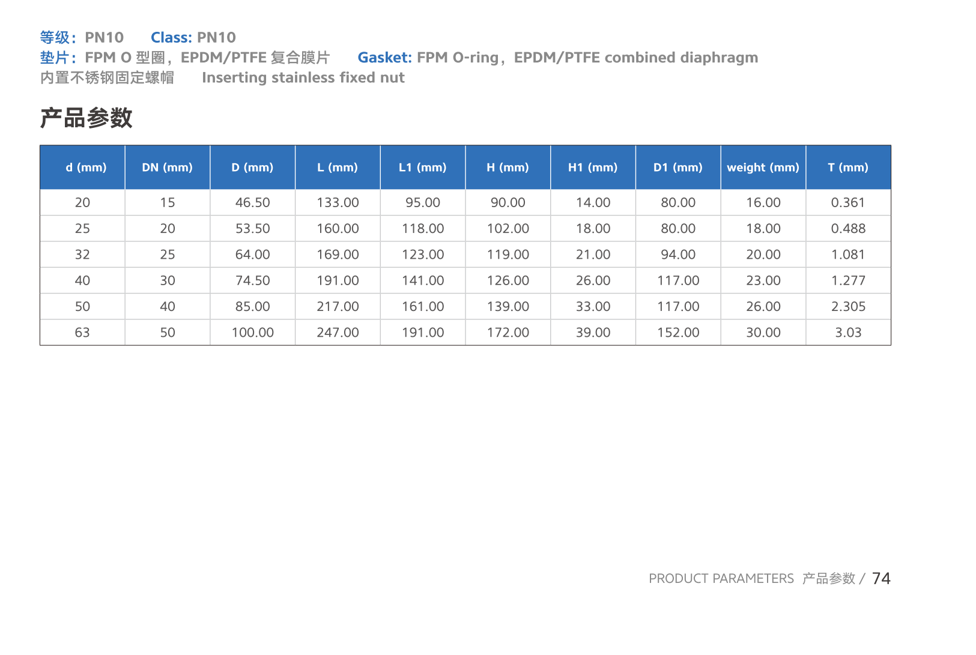Screen dimensions: 976x655
Task: Select the cell with value 172.00
Action: tap(508, 333)
